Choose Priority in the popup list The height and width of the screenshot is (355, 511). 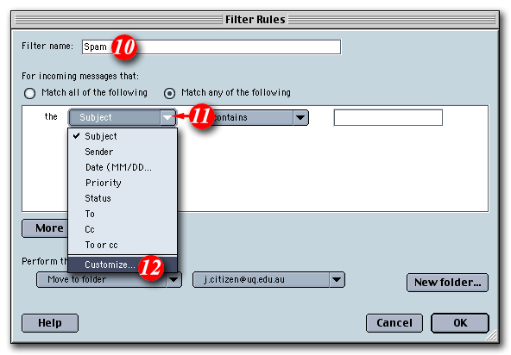point(123,183)
